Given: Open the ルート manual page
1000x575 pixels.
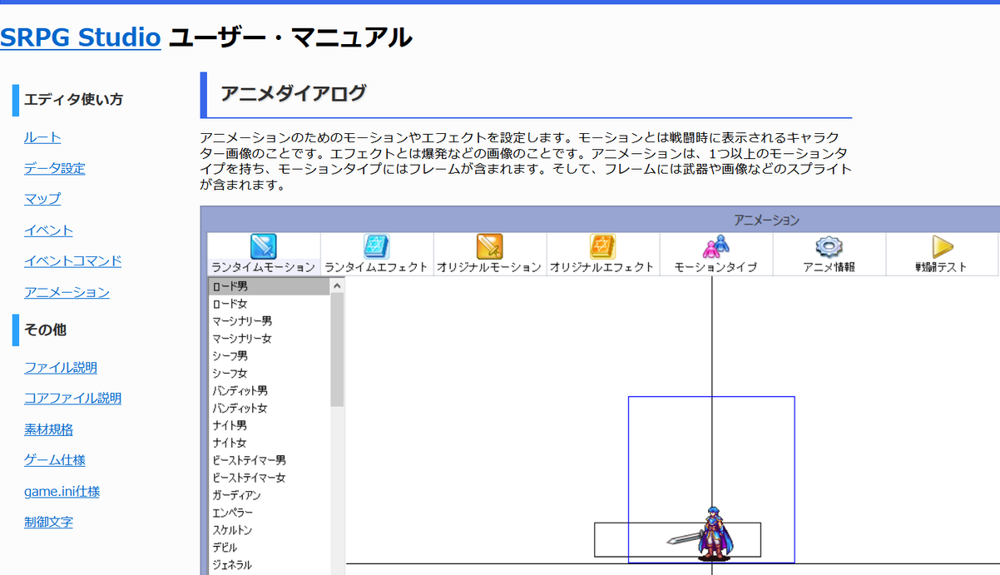Looking at the screenshot, I should pyautogui.click(x=42, y=137).
